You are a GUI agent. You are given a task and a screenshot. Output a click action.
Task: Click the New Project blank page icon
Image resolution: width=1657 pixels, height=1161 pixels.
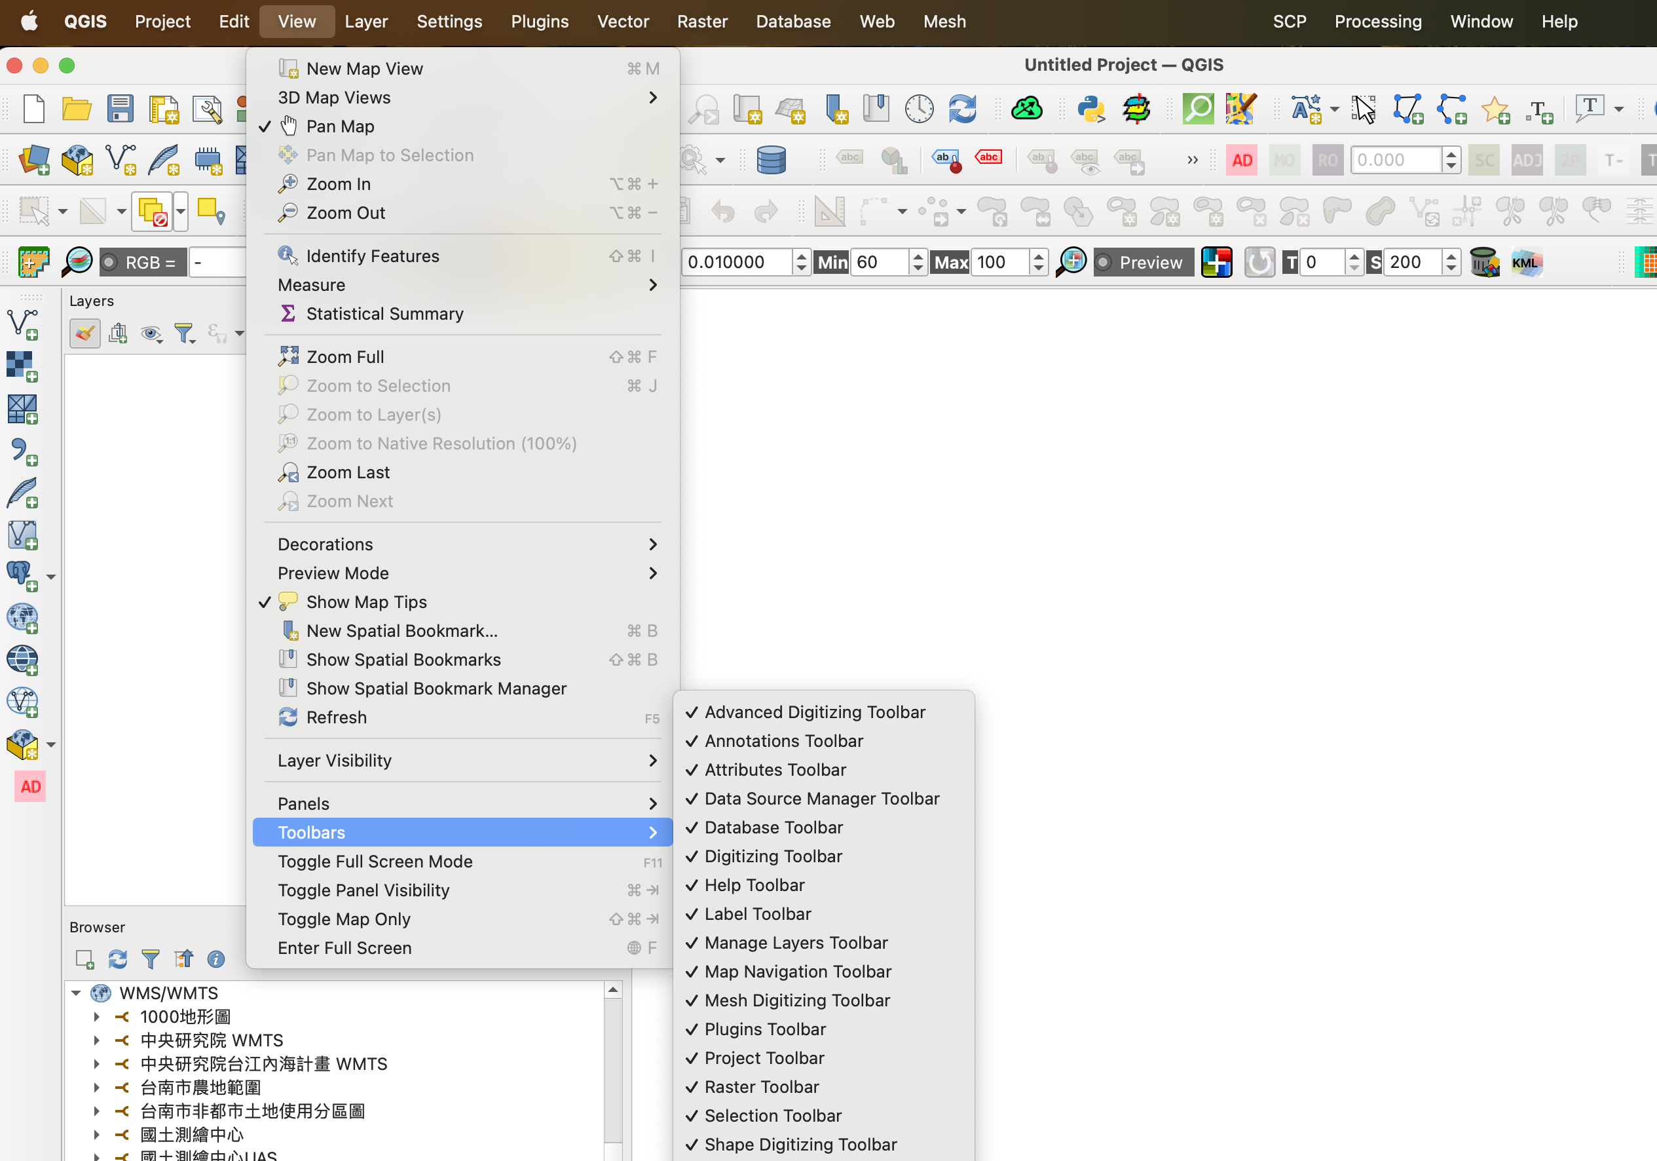click(x=34, y=109)
